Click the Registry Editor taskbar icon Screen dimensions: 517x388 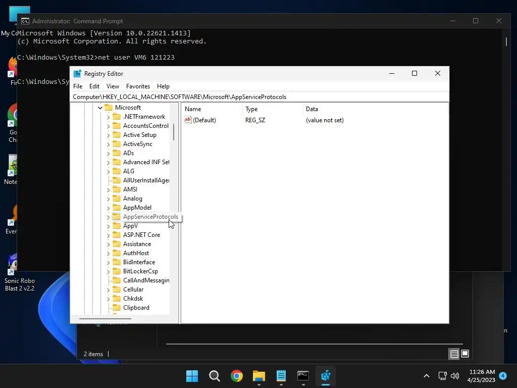pos(326,376)
